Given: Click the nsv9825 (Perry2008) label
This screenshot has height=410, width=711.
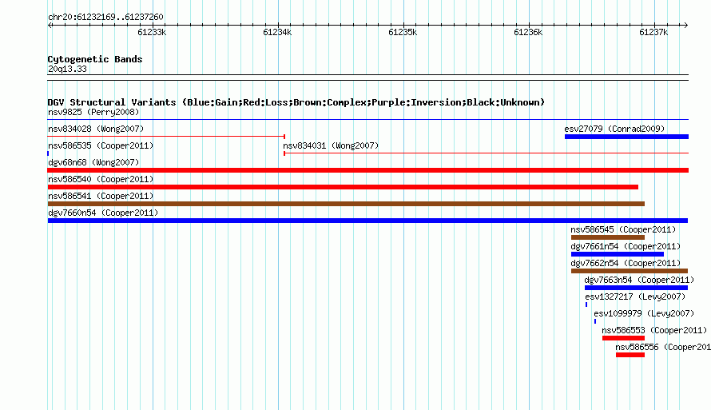Looking at the screenshot, I should 93,112.
